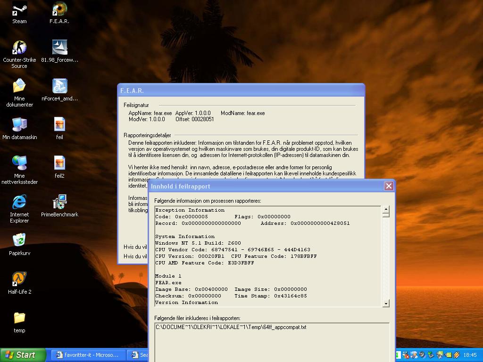Click the 64ff_appcompat.txt file path

[x=231, y=327]
